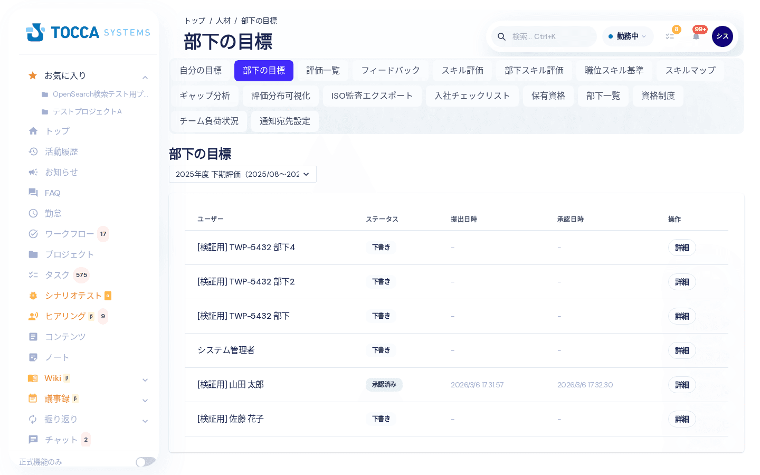Switch to スキルマップ tab
The image size is (760, 475).
tap(690, 71)
